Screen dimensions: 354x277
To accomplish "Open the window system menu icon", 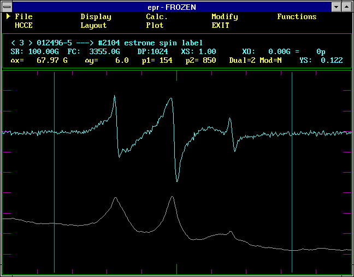I will coord(7,7).
